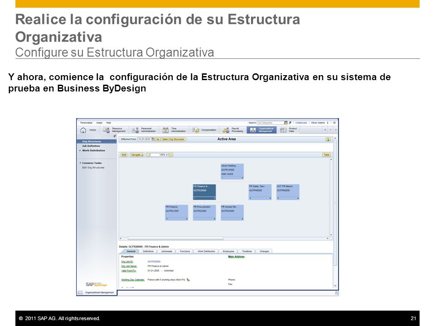Open Resource Management work center
Viewport: 435px width, 326px height.
pyautogui.click(x=114, y=130)
